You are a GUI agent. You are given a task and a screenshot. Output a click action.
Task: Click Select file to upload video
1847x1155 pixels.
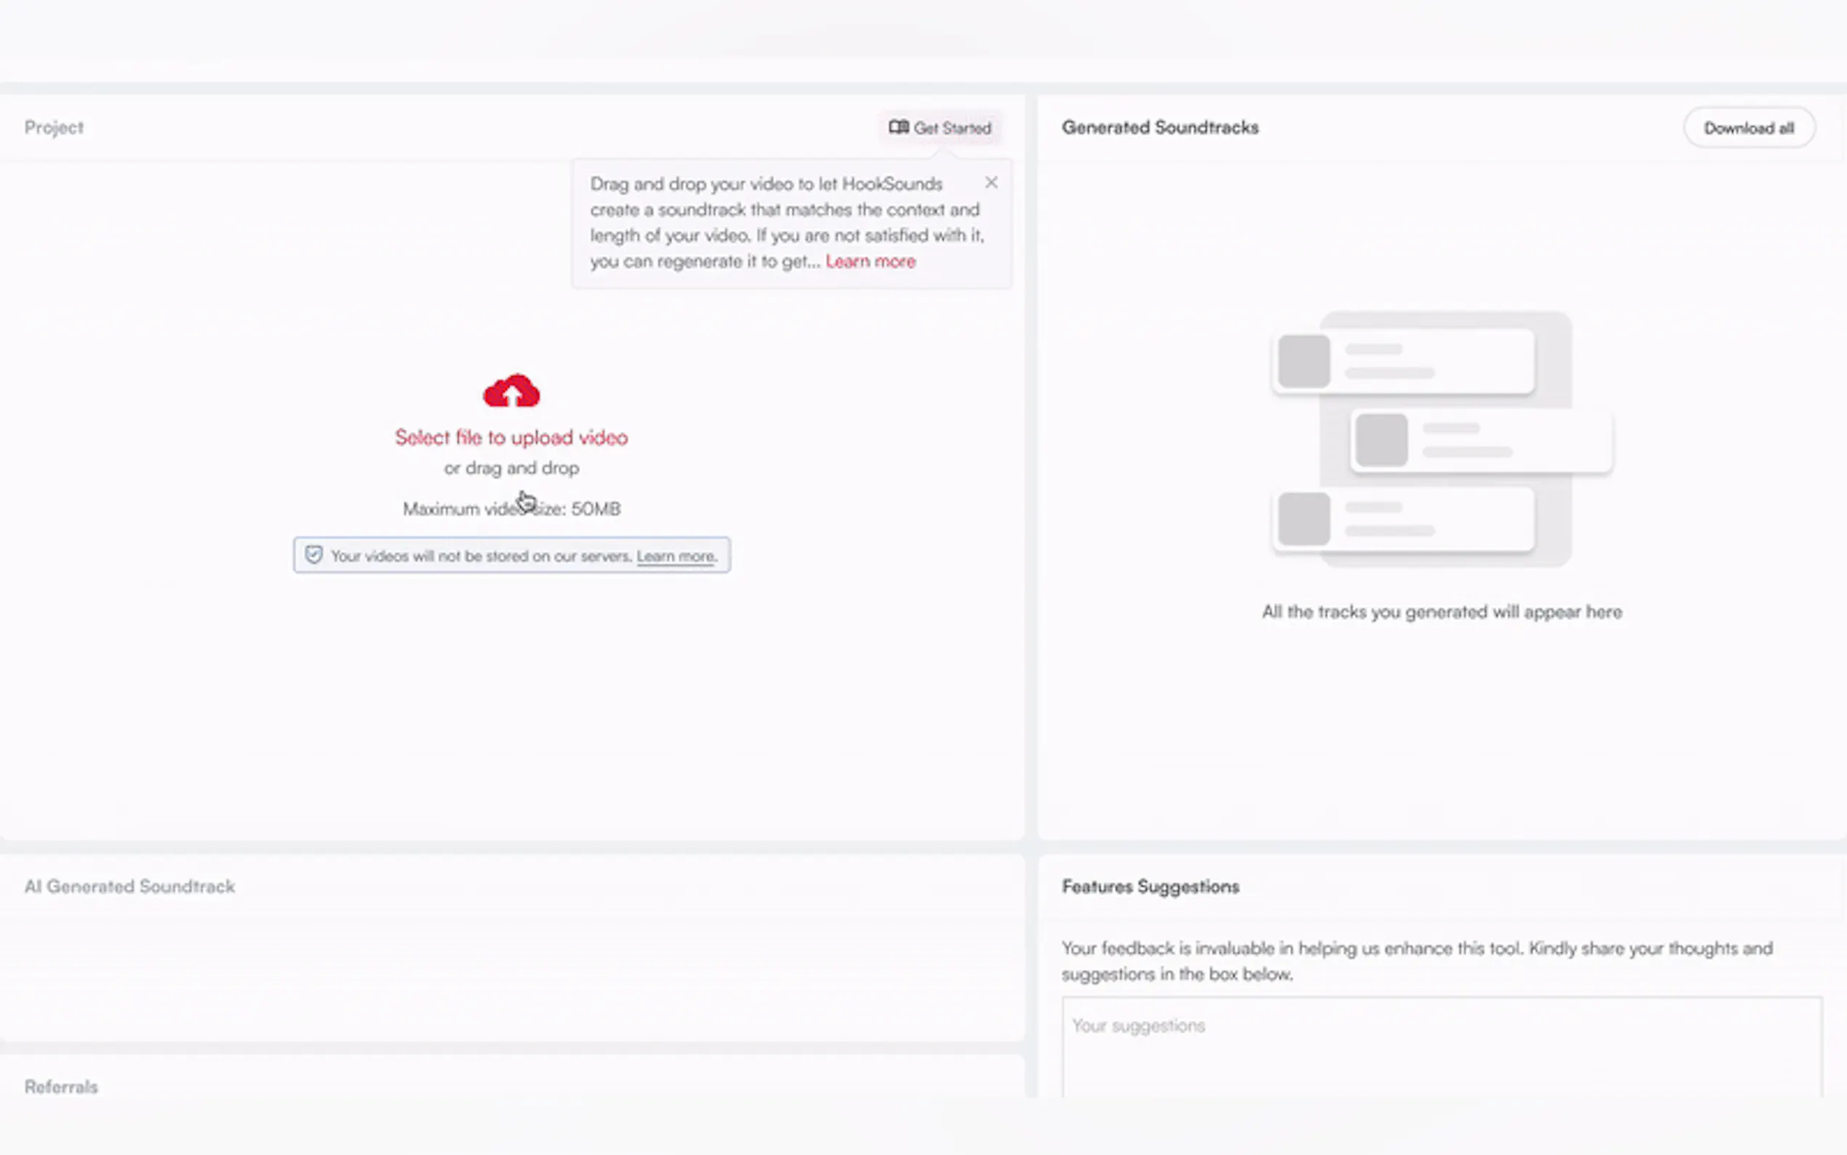(510, 438)
